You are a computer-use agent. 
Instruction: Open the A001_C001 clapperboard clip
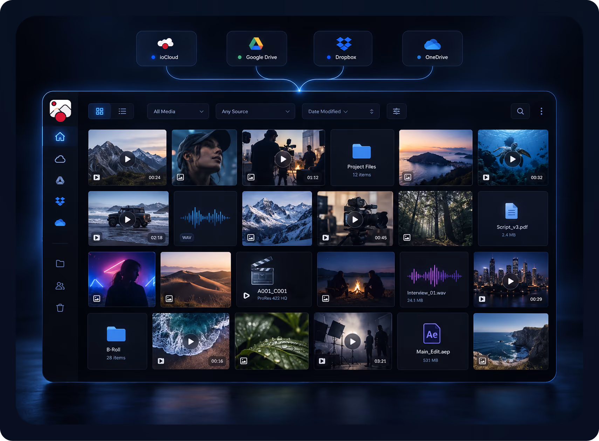(274, 280)
